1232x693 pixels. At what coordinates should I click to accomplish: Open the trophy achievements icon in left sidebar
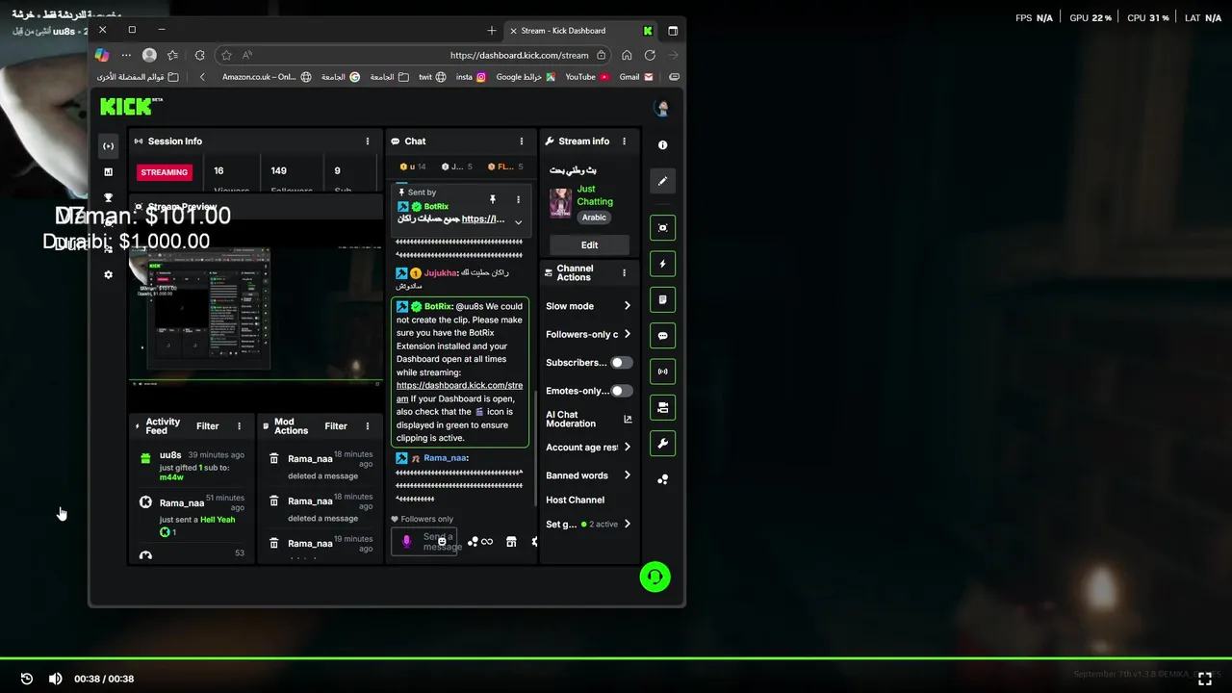pos(109,198)
